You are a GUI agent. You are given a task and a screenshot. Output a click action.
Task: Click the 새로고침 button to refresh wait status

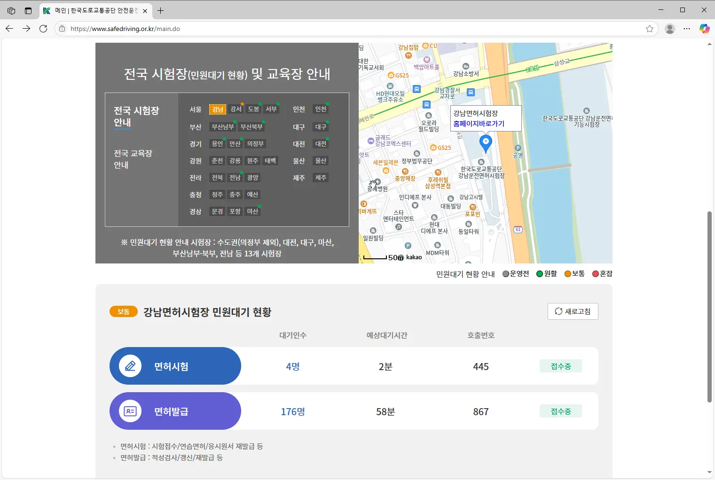tap(573, 311)
